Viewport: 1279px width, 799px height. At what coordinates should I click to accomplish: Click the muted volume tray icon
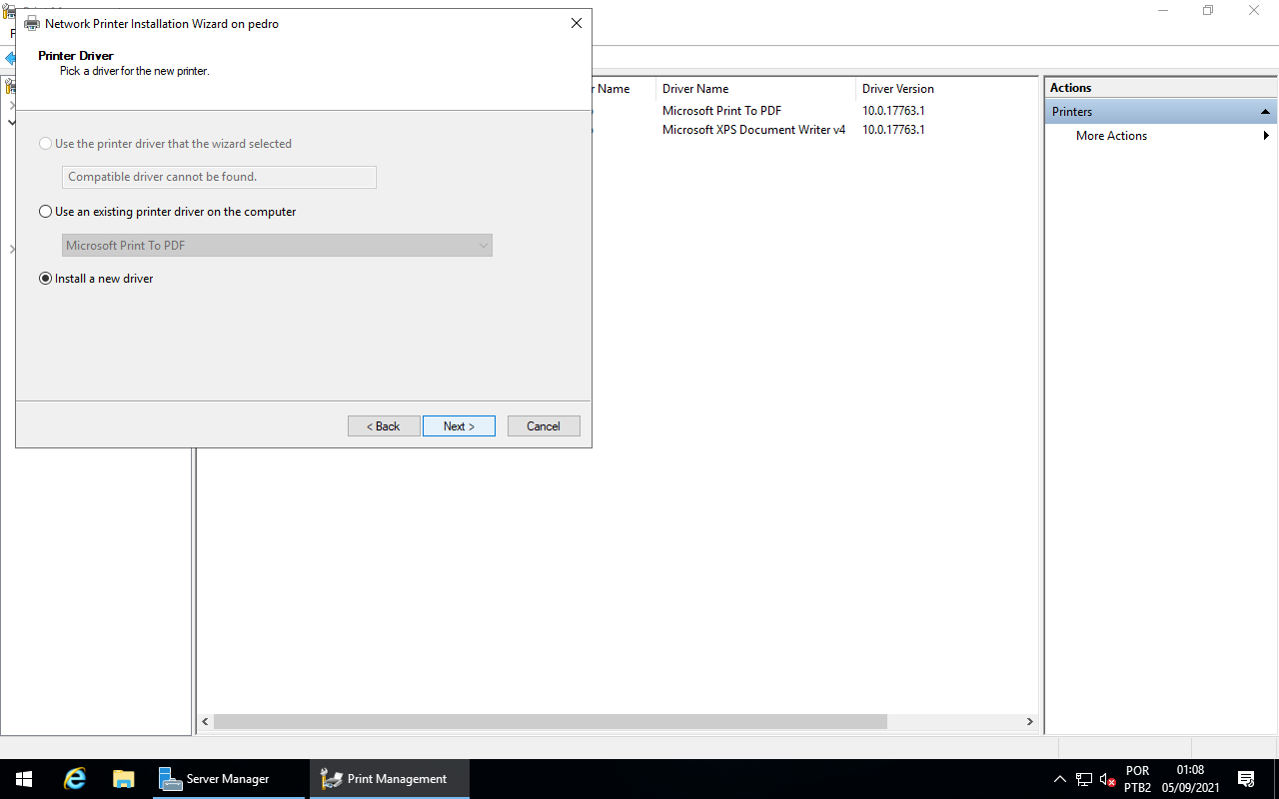[x=1107, y=779]
